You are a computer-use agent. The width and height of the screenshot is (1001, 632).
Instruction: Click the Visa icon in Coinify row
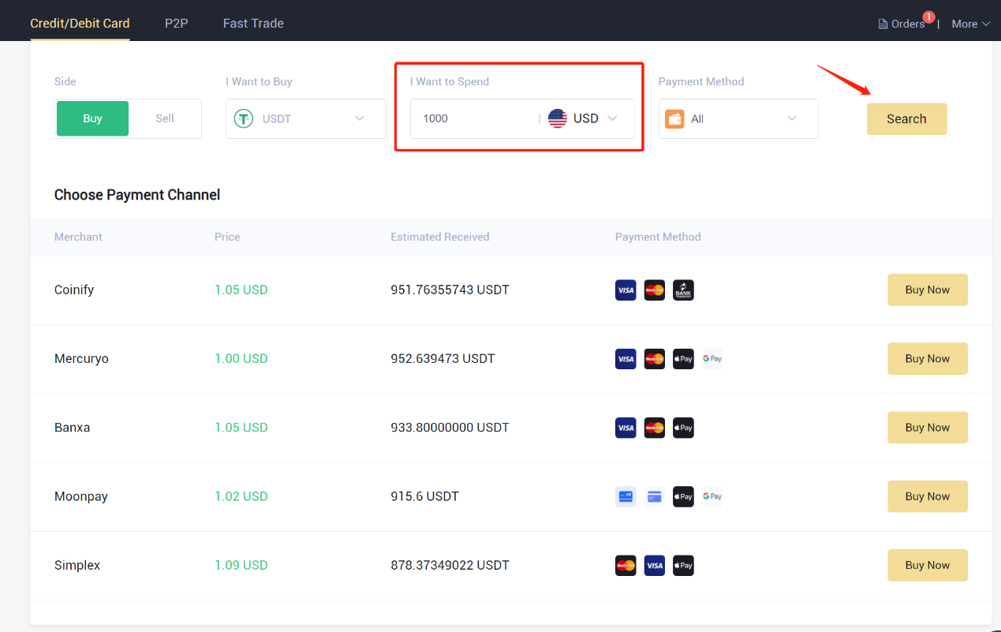626,290
